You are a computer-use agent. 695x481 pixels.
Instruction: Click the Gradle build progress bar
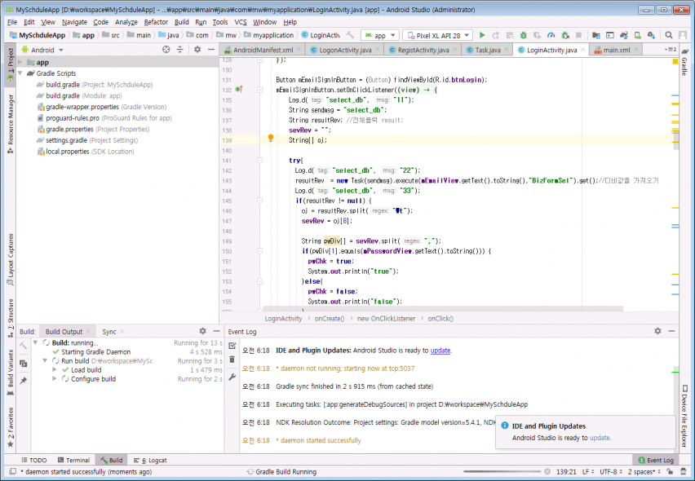502,472
